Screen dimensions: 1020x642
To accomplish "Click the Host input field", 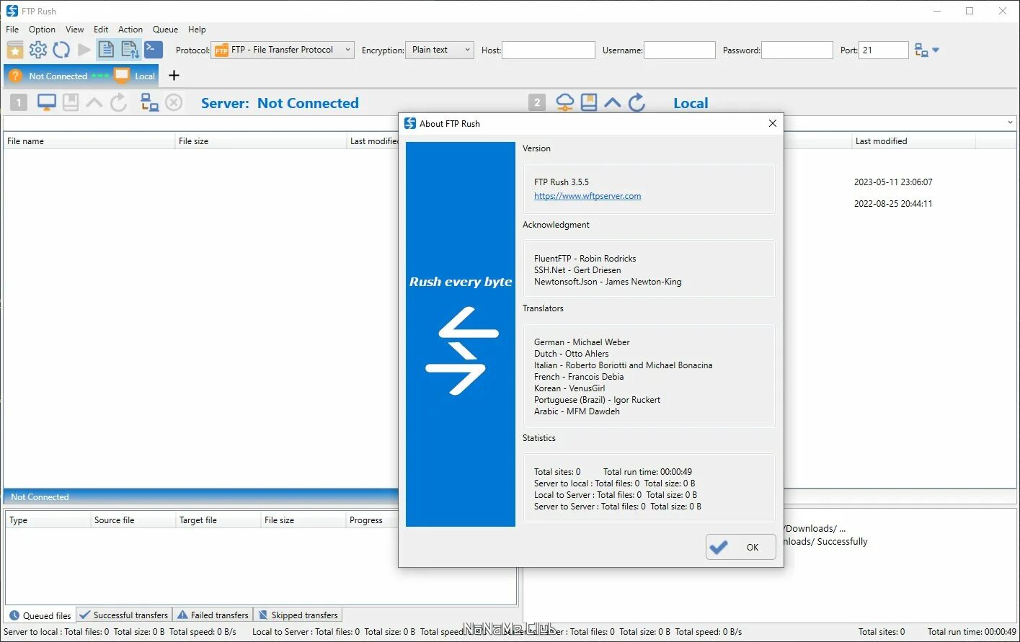I will coord(549,50).
